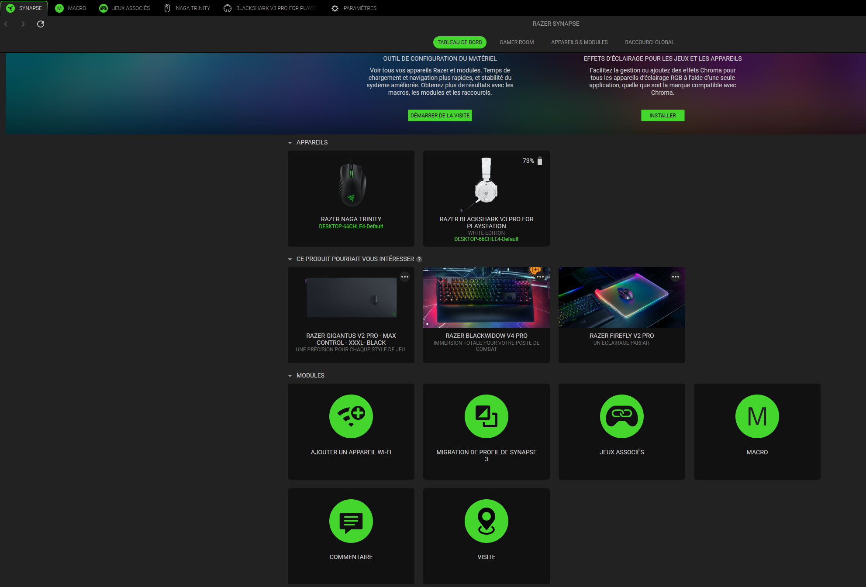Click the Visite location pin icon
The image size is (866, 587).
(x=486, y=521)
